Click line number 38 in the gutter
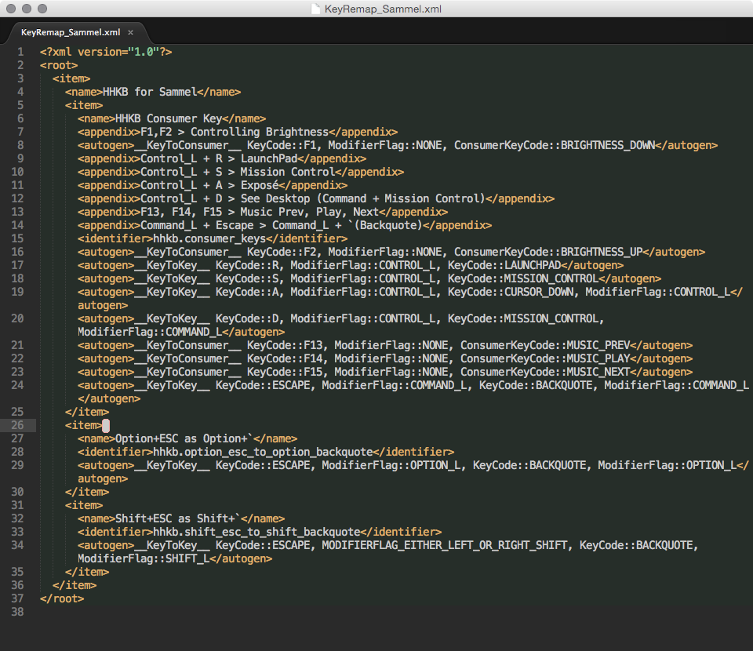 [x=17, y=612]
